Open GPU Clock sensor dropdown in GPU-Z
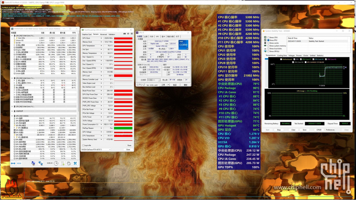This screenshot has width=356, height=200. pyautogui.click(x=101, y=38)
